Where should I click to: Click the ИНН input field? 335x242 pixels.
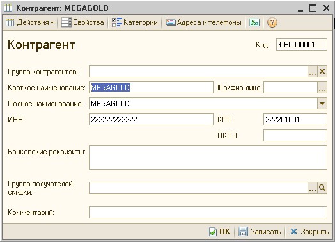(151, 119)
